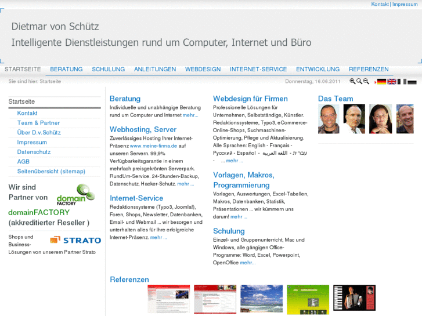Open the INTERNET-SERVICE menu item
The width and height of the screenshot is (422, 316).
258,69
